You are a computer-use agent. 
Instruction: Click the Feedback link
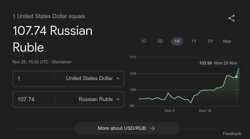232,134
